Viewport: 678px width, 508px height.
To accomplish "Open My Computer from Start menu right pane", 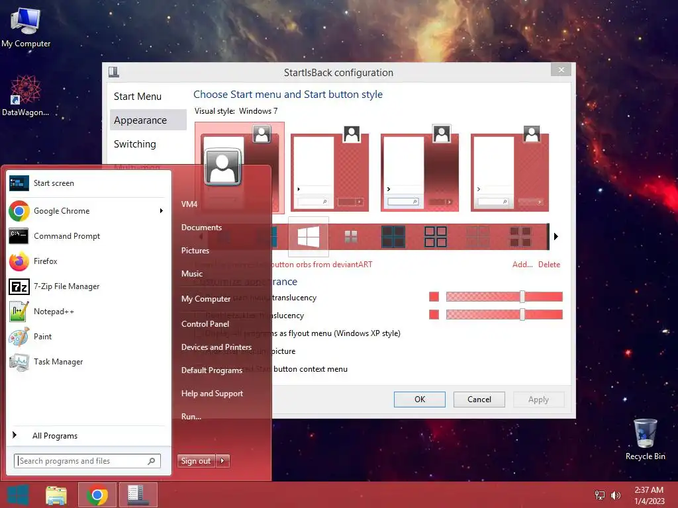I will coord(206,299).
